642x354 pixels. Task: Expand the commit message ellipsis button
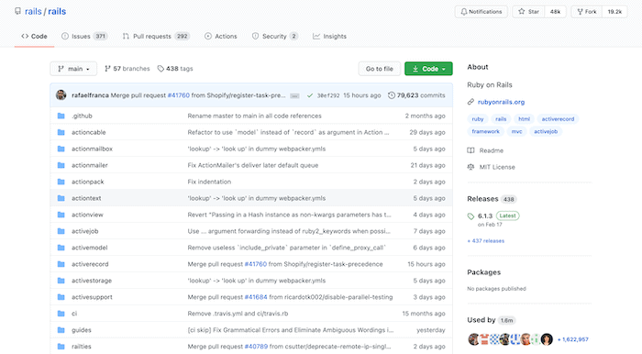pos(294,95)
